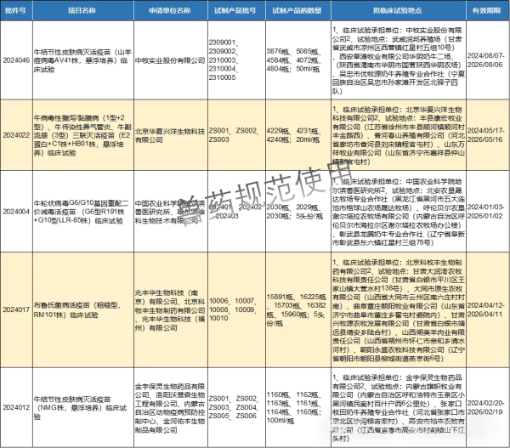
Task: Click the 项目名称 column header
Action: point(83,10)
